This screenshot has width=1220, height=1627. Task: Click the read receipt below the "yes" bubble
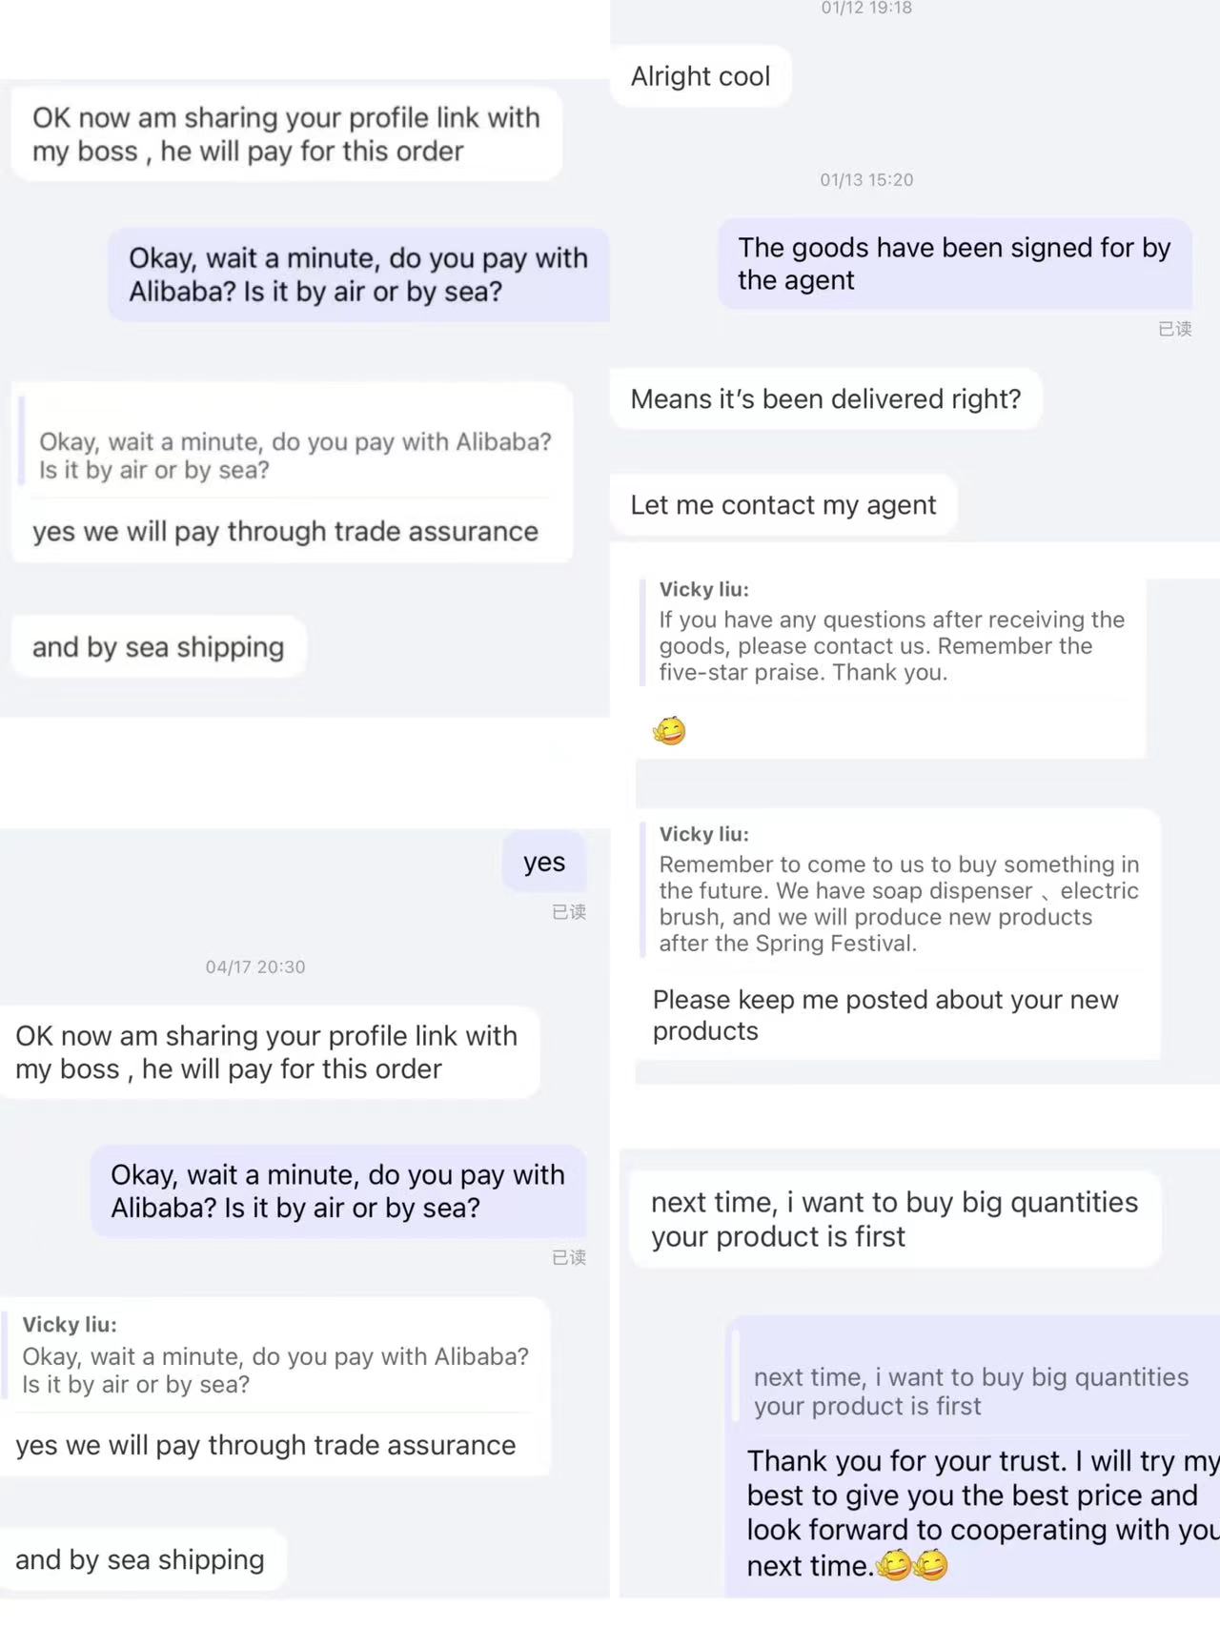click(568, 912)
